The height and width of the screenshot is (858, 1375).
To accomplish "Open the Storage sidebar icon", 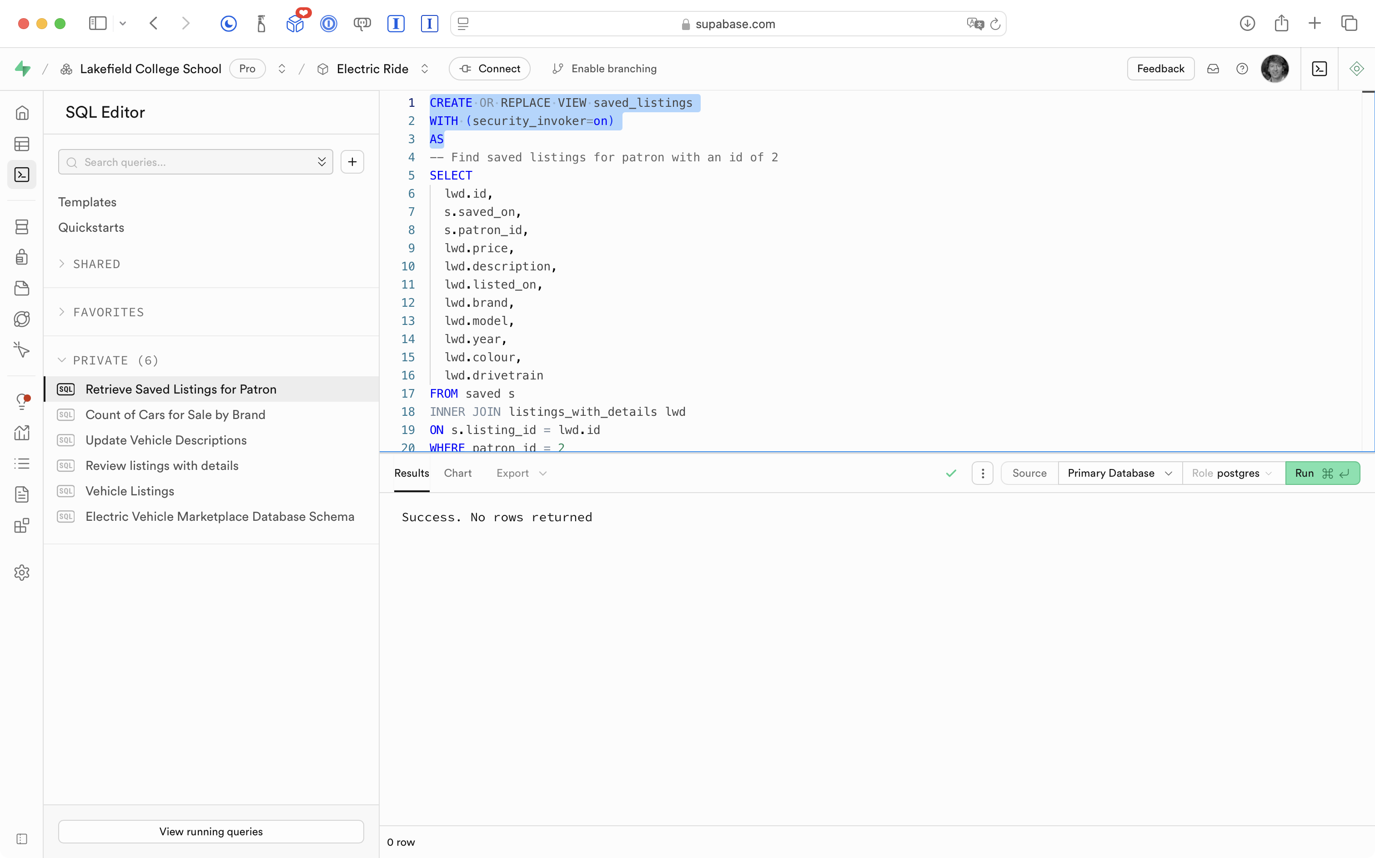I will point(21,288).
